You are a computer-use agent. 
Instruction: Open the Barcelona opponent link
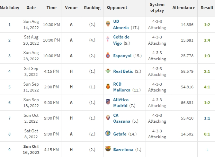point(123,150)
